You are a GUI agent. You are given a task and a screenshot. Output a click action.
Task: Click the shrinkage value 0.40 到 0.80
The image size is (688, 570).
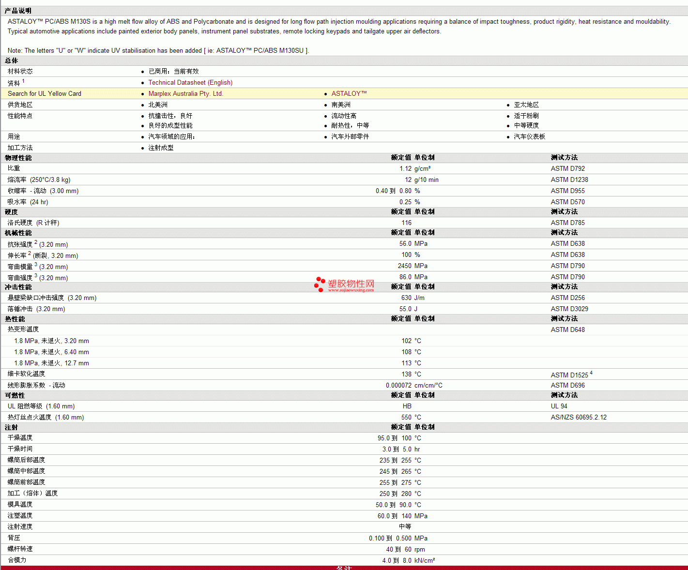394,191
